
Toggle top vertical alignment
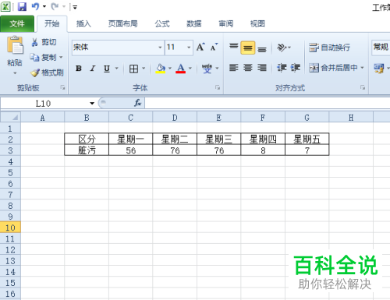click(x=233, y=48)
